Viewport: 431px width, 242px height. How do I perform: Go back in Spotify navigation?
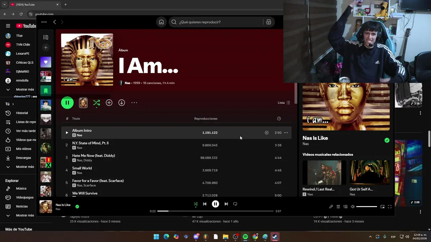click(x=55, y=22)
